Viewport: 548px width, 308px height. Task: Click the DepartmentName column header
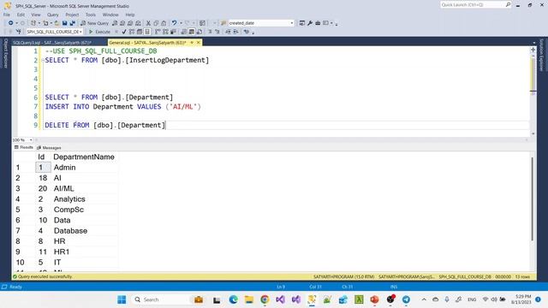pos(84,157)
